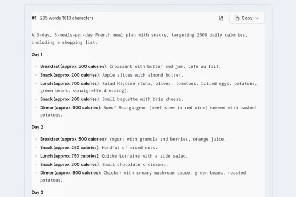This screenshot has height=197, width=296.
Task: Click the Boeuf Bourguignon dinner entry
Action: pos(148,111)
